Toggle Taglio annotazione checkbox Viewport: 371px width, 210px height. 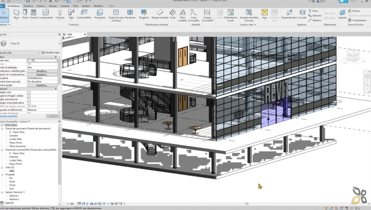[x=29, y=99]
